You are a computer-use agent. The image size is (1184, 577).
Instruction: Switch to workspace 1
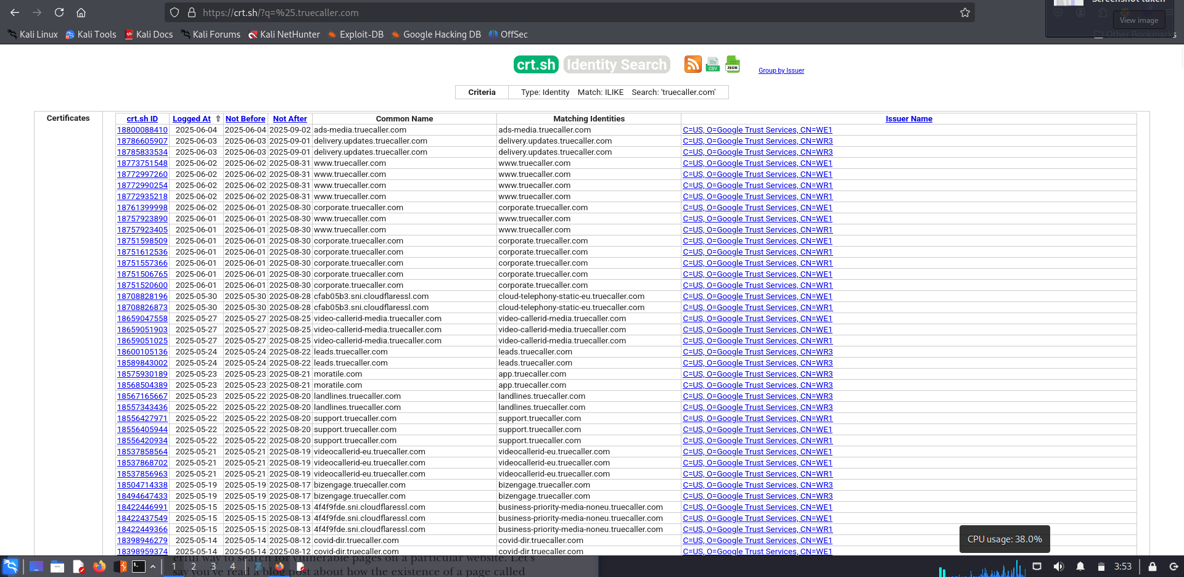tap(174, 567)
